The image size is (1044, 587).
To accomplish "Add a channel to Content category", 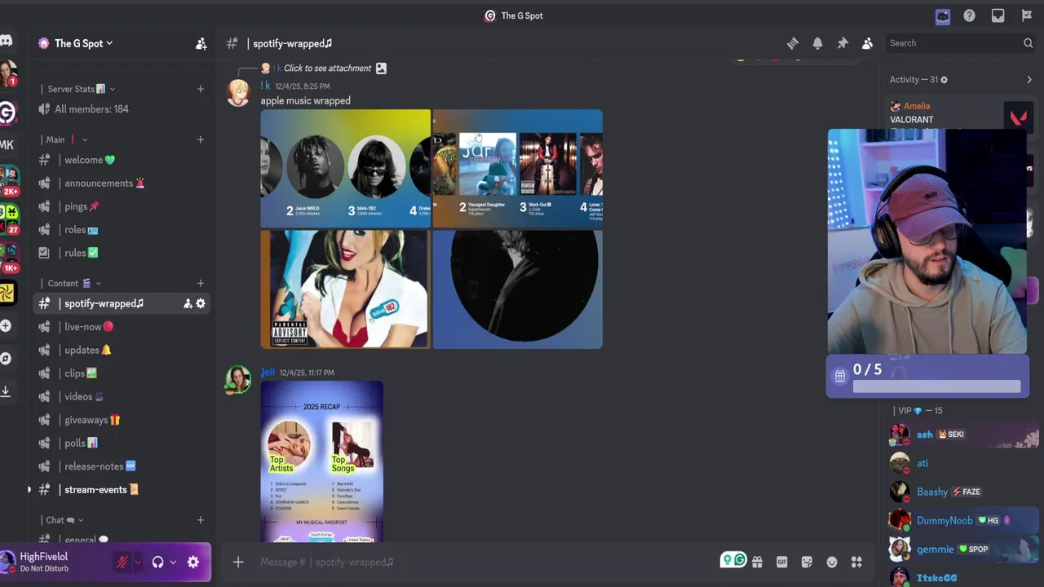I will point(200,284).
